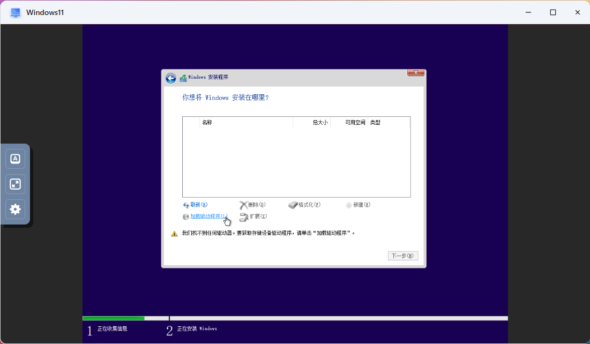Click the delete X icon
590x344 pixels.
click(243, 205)
